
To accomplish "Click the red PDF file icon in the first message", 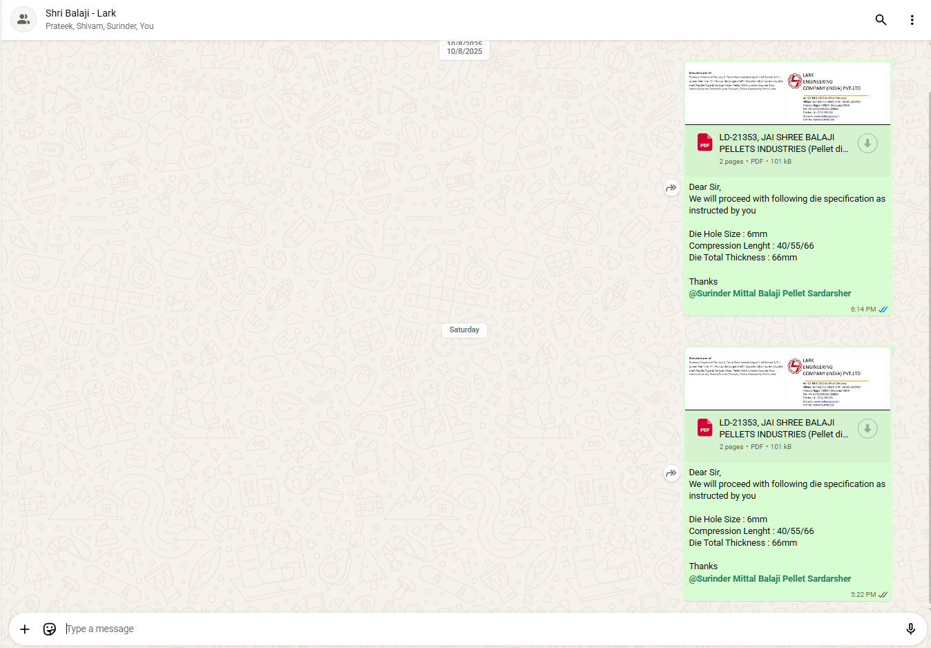I will tap(704, 142).
